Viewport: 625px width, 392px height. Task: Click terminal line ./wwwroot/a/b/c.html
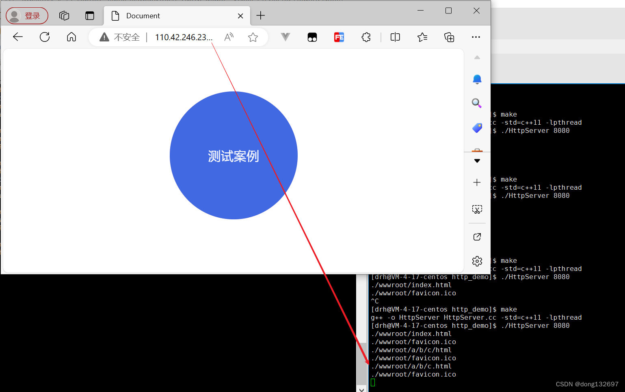411,366
